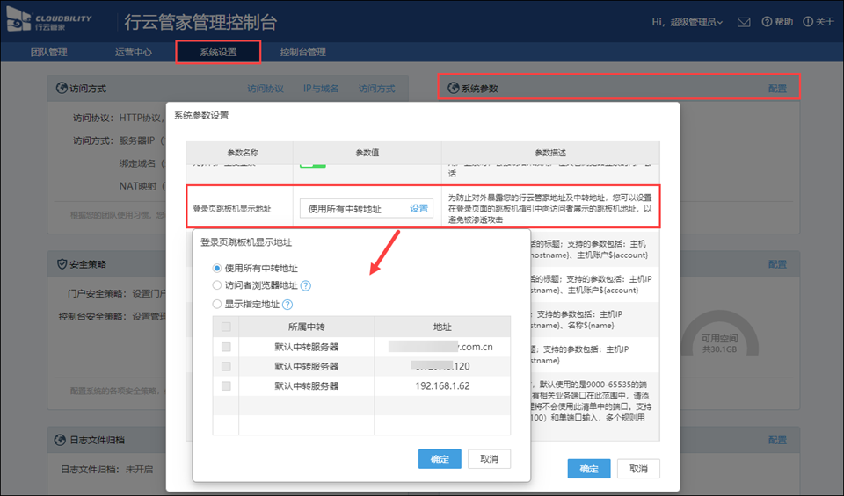Viewport: 844px width, 496px height.
Task: Select the 使用所有中转地址 radio option
Action: click(217, 268)
